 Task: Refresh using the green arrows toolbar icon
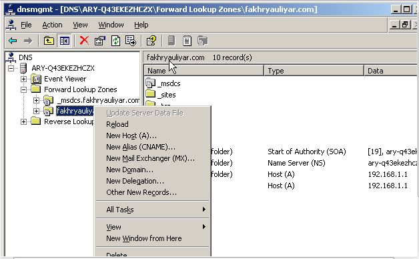pos(115,41)
